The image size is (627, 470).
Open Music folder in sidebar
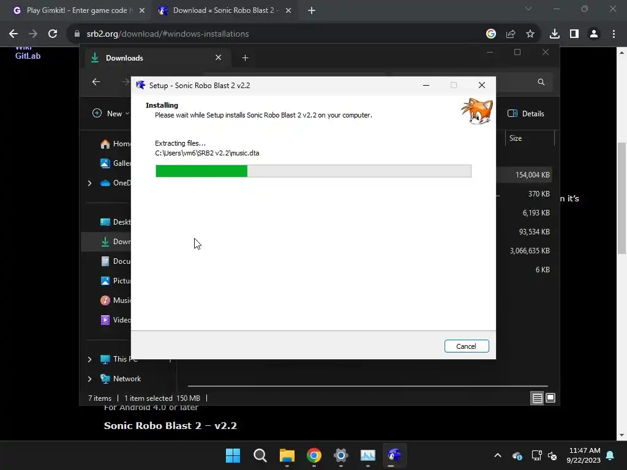(x=115, y=300)
